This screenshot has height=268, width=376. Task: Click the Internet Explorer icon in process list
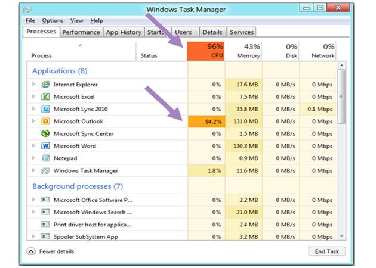(45, 85)
